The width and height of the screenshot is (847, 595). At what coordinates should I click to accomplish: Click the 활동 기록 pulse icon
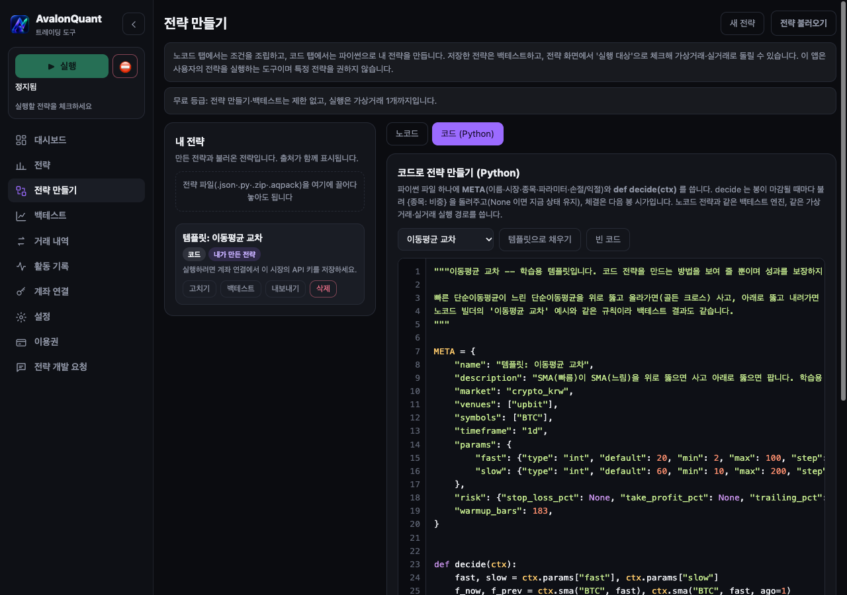21,266
